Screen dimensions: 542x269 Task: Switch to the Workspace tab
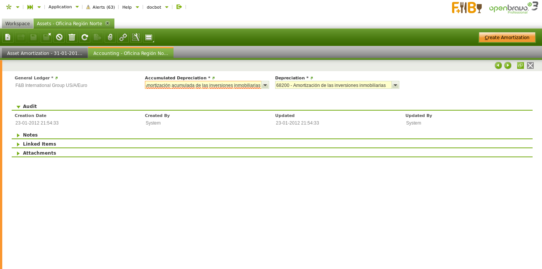coord(17,24)
